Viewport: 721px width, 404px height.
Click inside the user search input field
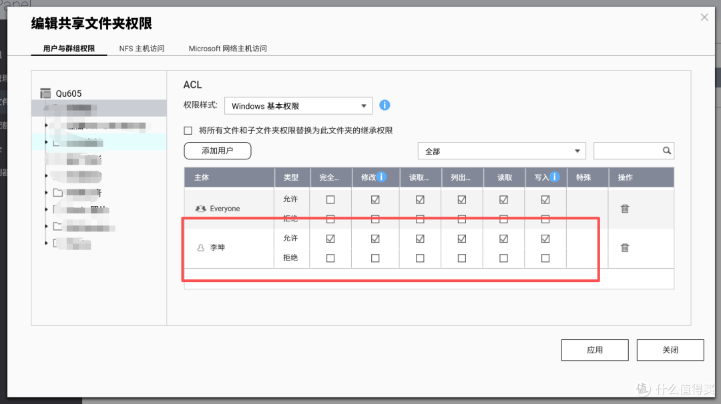(x=634, y=151)
